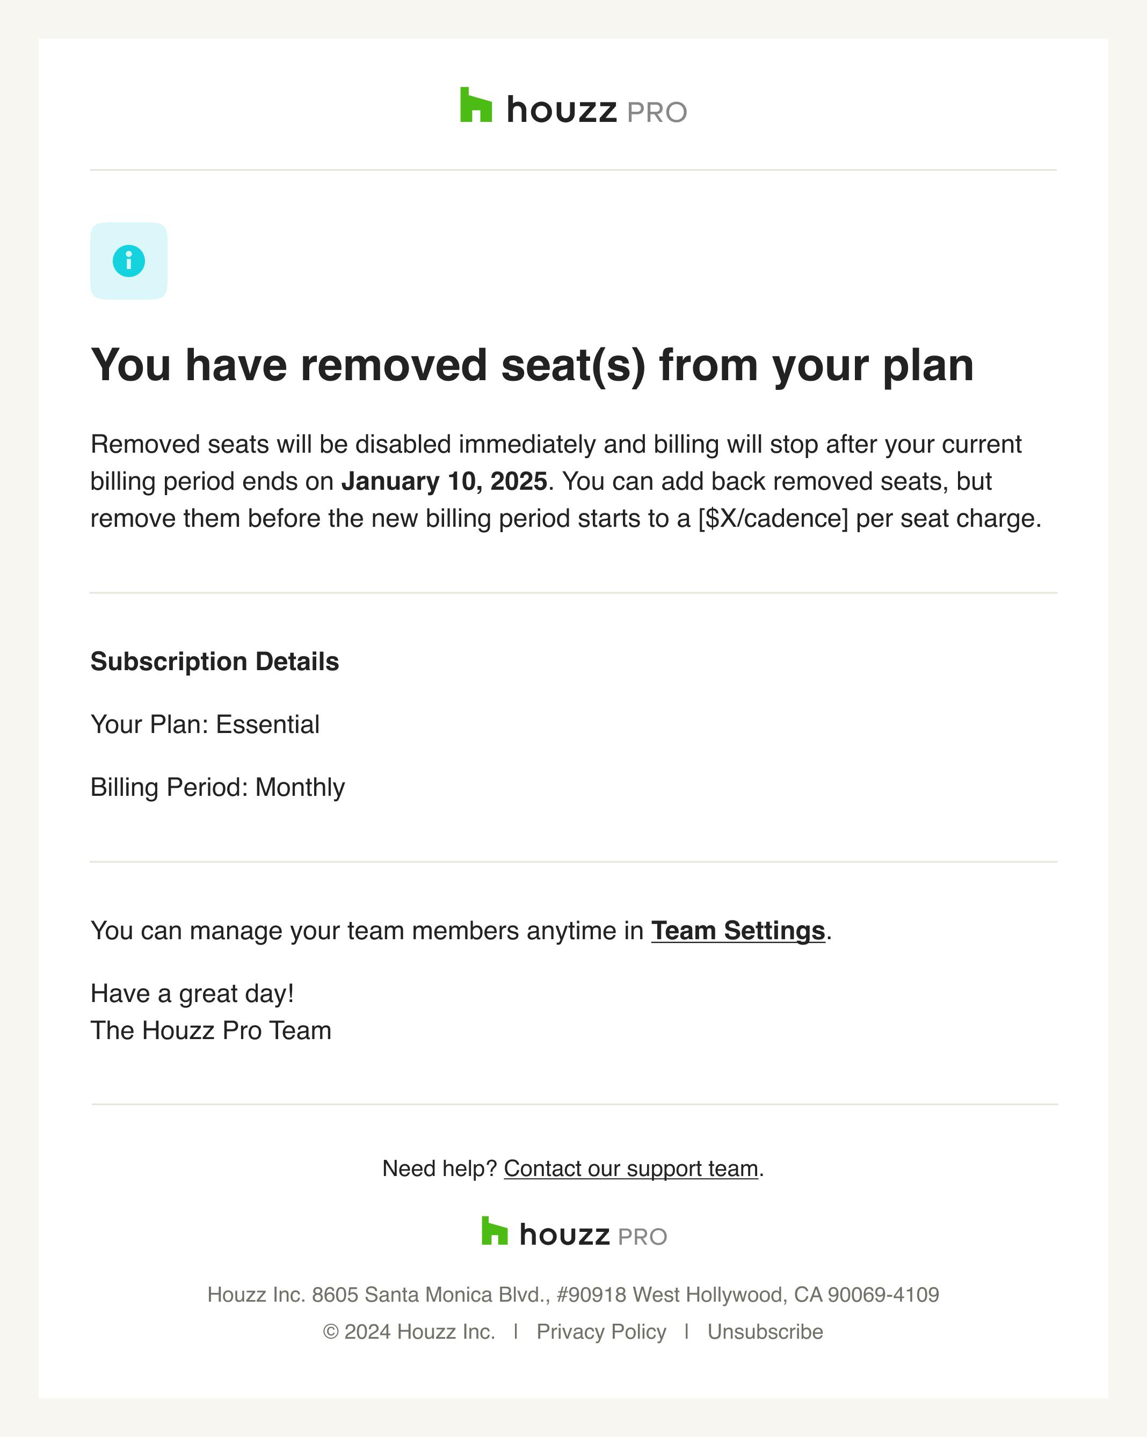Click the bold "January 10, 2025" date
1147x1437 pixels.
point(444,481)
